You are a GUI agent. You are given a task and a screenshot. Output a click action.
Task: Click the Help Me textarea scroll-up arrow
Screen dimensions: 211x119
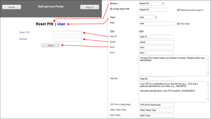click(x=208, y=85)
